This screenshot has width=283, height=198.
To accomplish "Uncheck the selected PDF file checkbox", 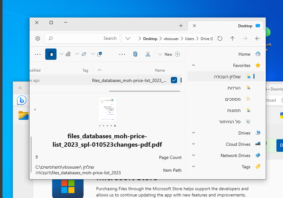I will coord(174,80).
